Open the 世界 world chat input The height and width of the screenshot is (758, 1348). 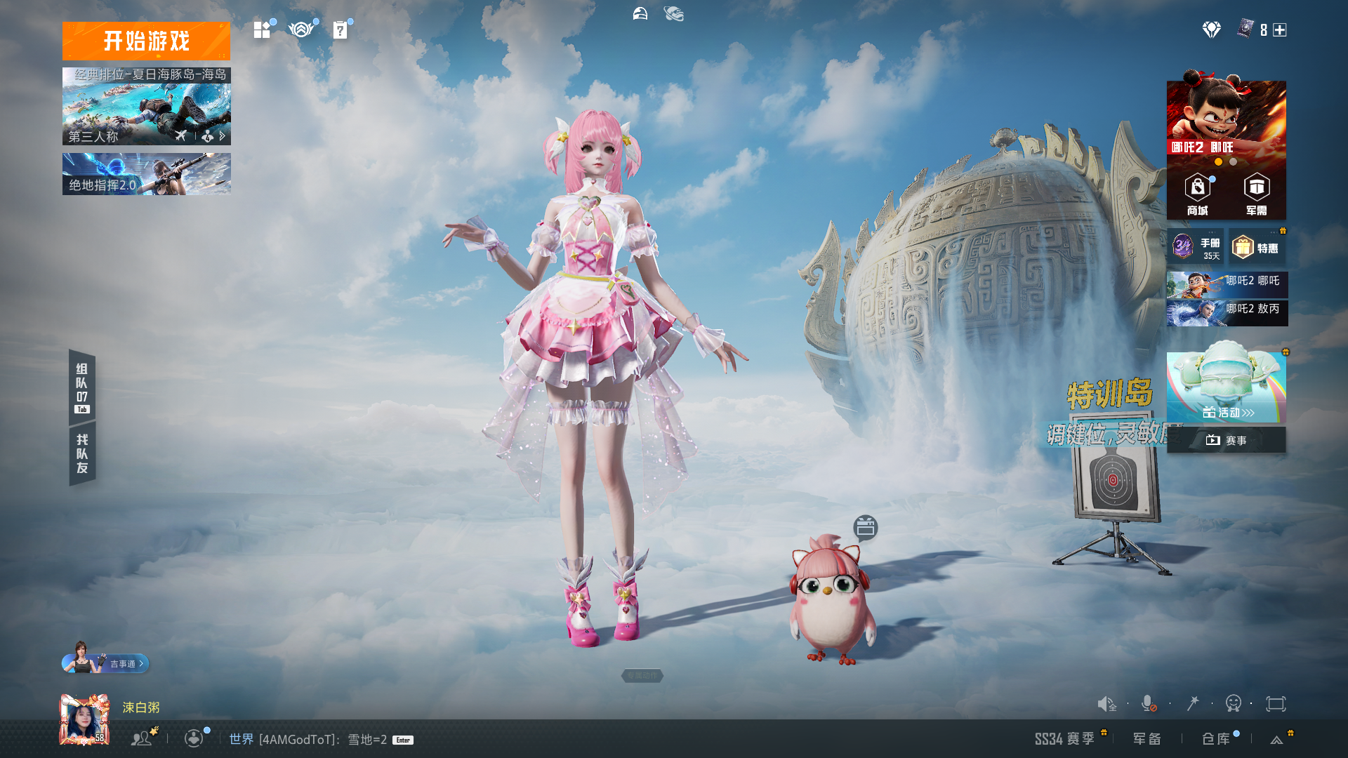309,740
